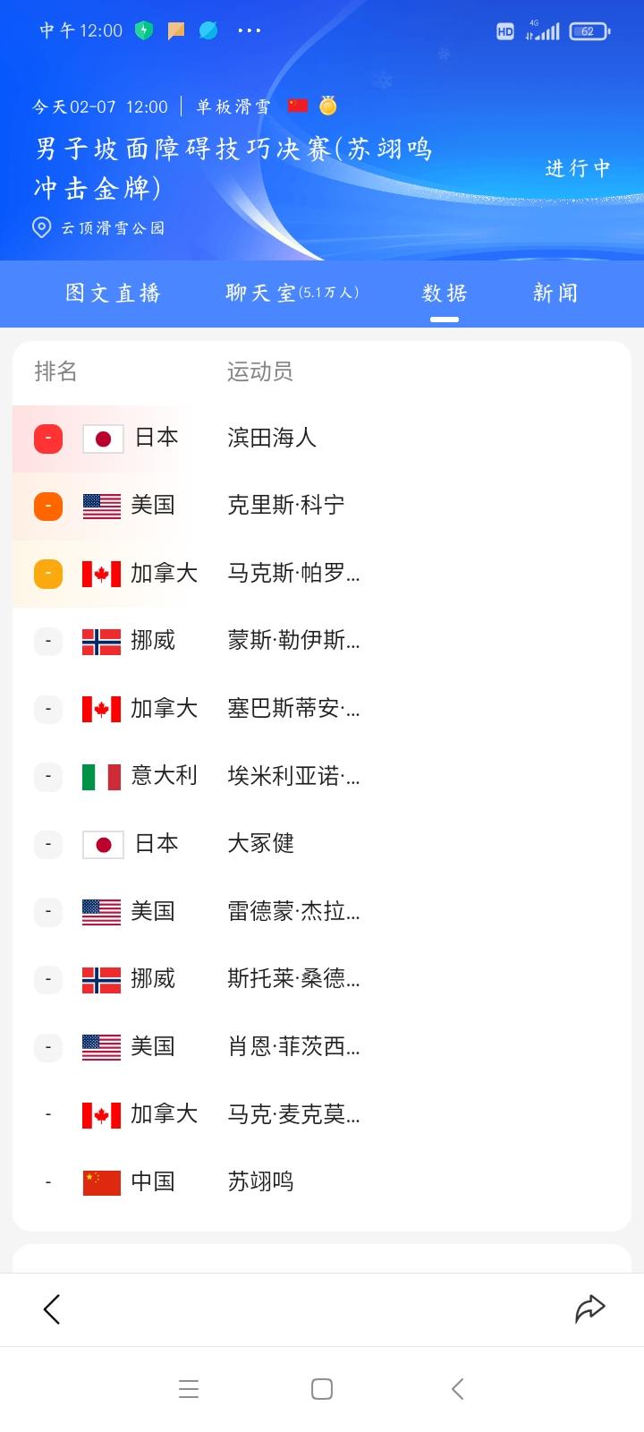The height and width of the screenshot is (1432, 644).
Task: Tap the Norway flag beside 蒙斯·勒伊斯
Action: pyautogui.click(x=101, y=641)
